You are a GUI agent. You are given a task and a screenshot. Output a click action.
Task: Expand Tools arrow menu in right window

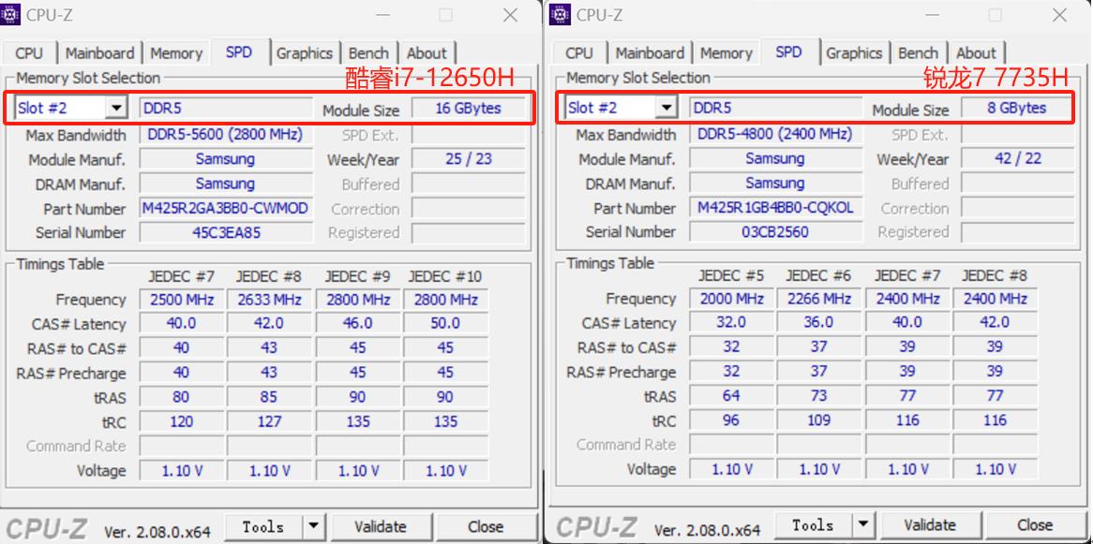coord(863,525)
